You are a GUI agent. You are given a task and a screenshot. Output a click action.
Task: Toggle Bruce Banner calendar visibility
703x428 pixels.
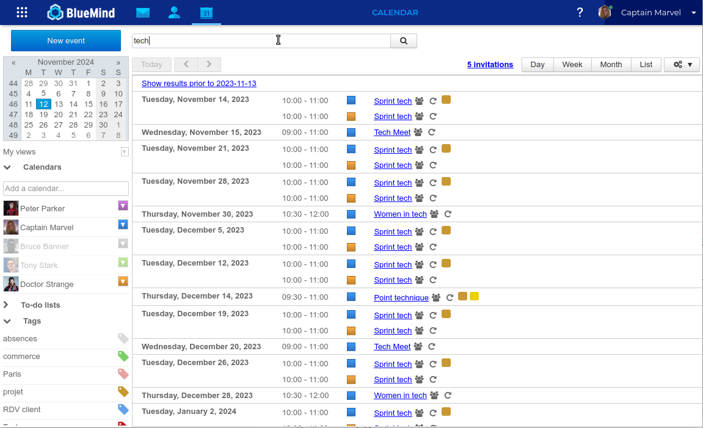(123, 244)
